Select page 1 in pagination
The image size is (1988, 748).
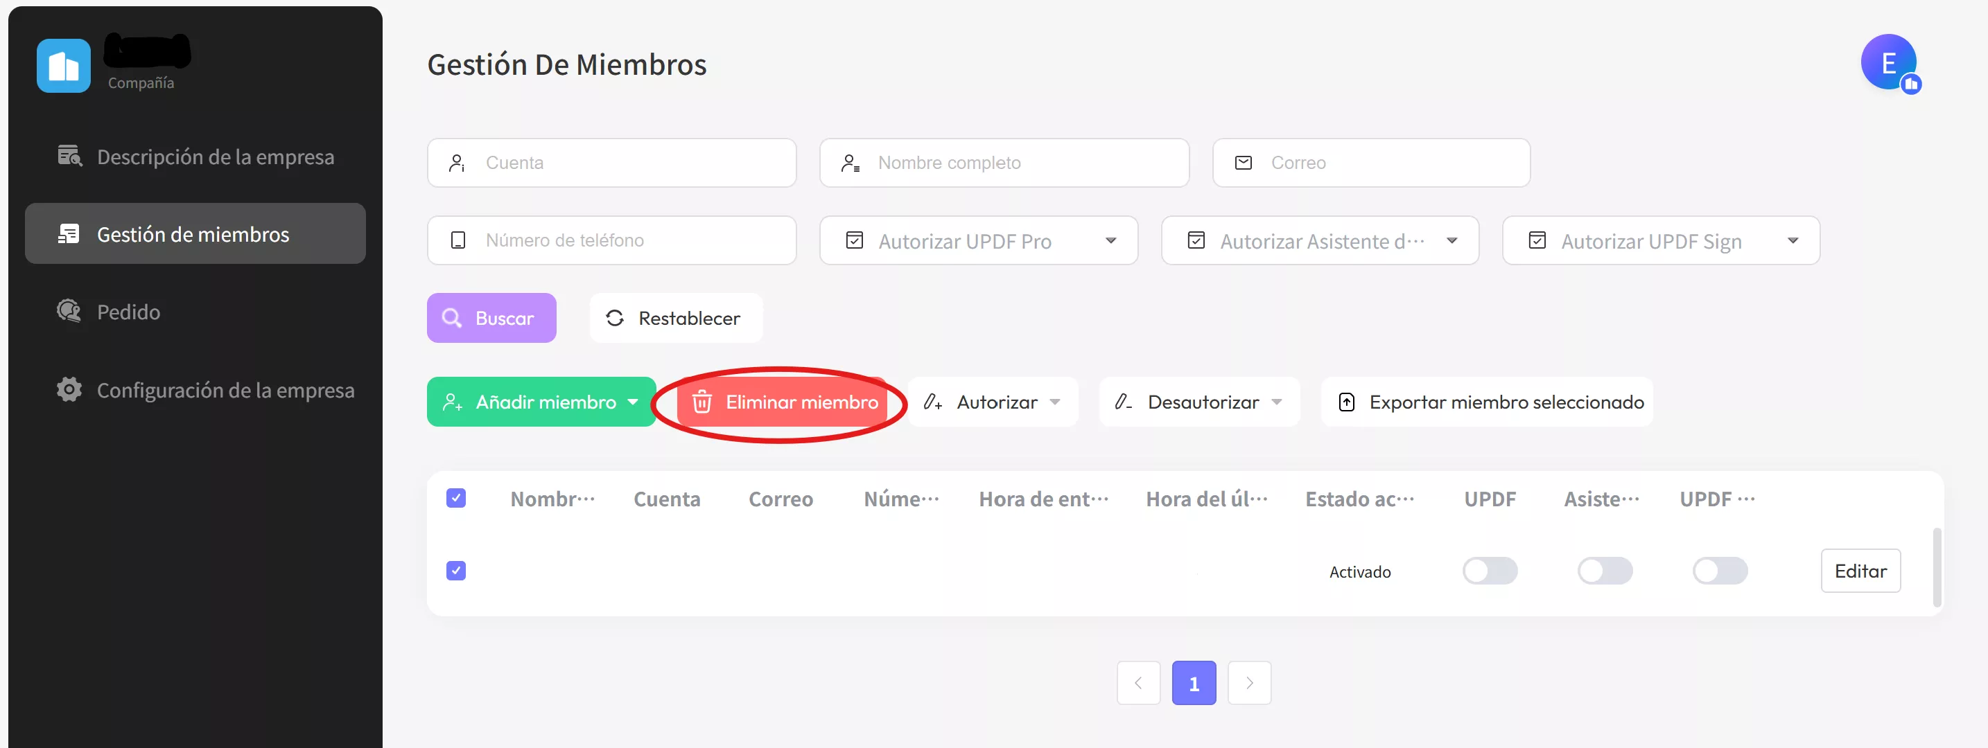pyautogui.click(x=1194, y=682)
